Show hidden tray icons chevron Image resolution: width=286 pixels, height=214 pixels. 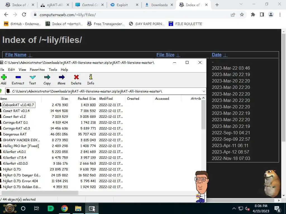234,208
